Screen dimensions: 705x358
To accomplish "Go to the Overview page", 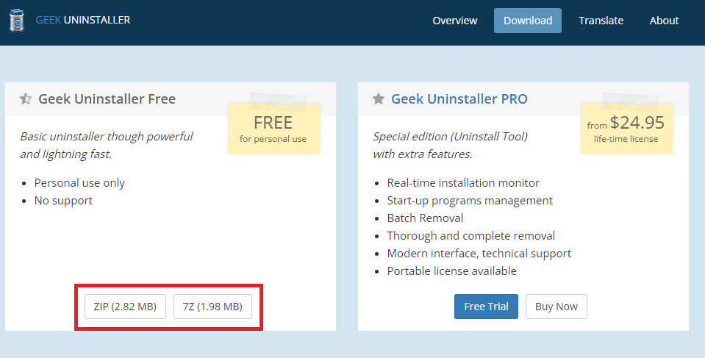I will point(454,21).
